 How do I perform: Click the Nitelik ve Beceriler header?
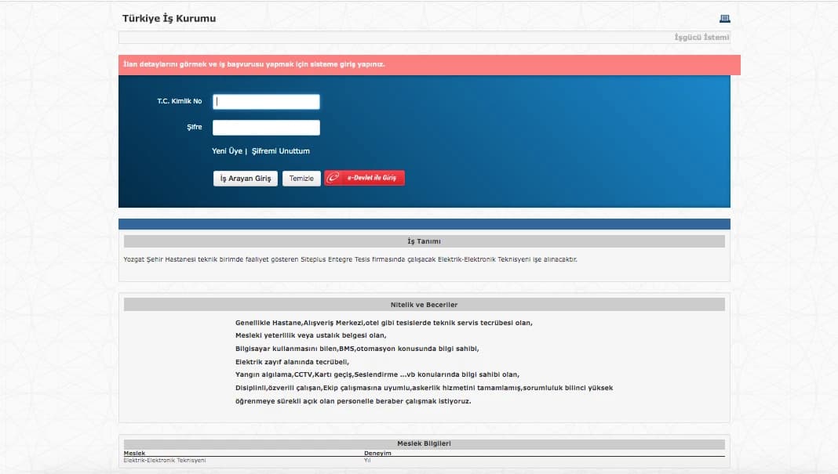tap(424, 305)
